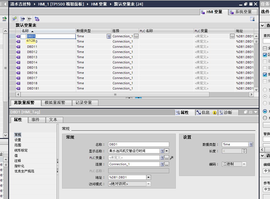270x199 pixels.
Task: Select 设置 in property navigation
Action: point(18,140)
